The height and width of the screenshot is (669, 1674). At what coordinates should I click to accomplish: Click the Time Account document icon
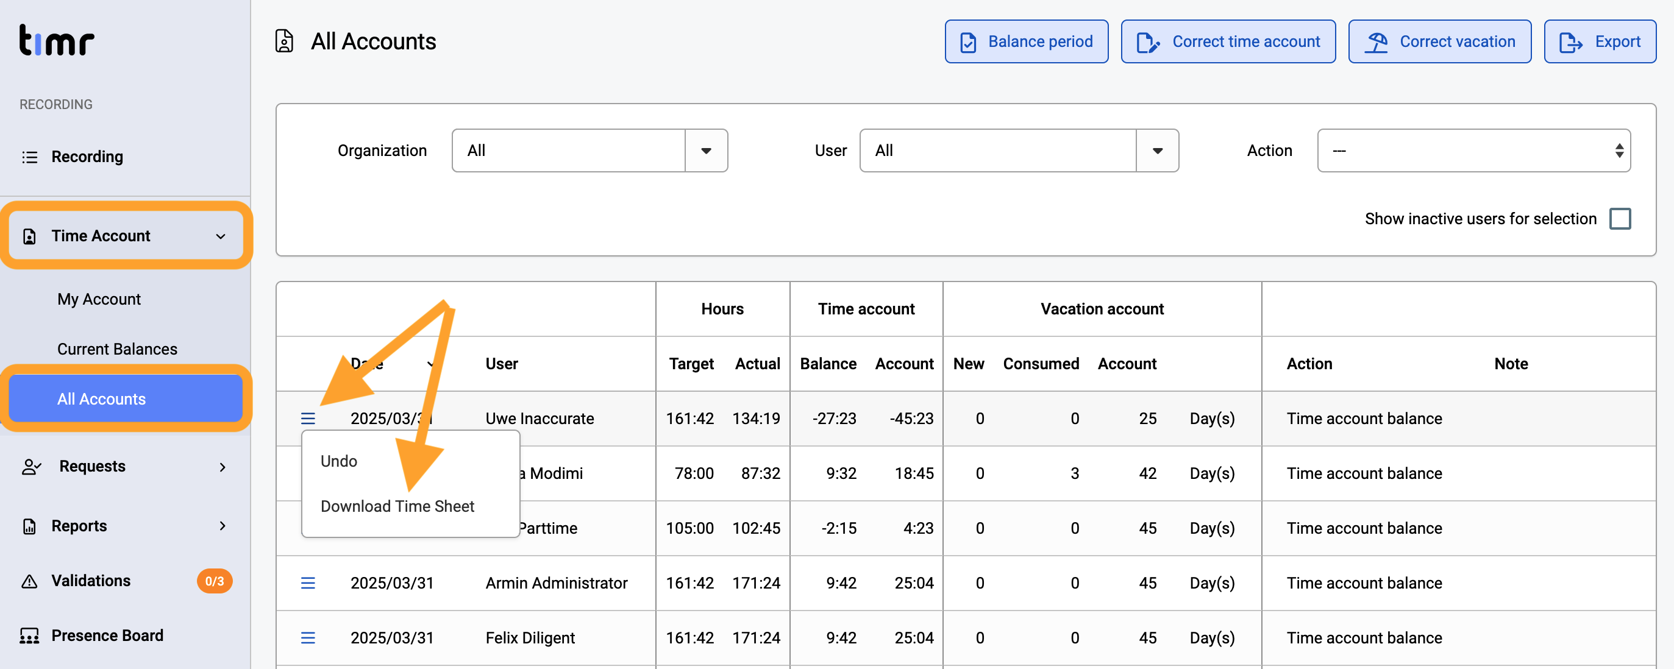29,236
